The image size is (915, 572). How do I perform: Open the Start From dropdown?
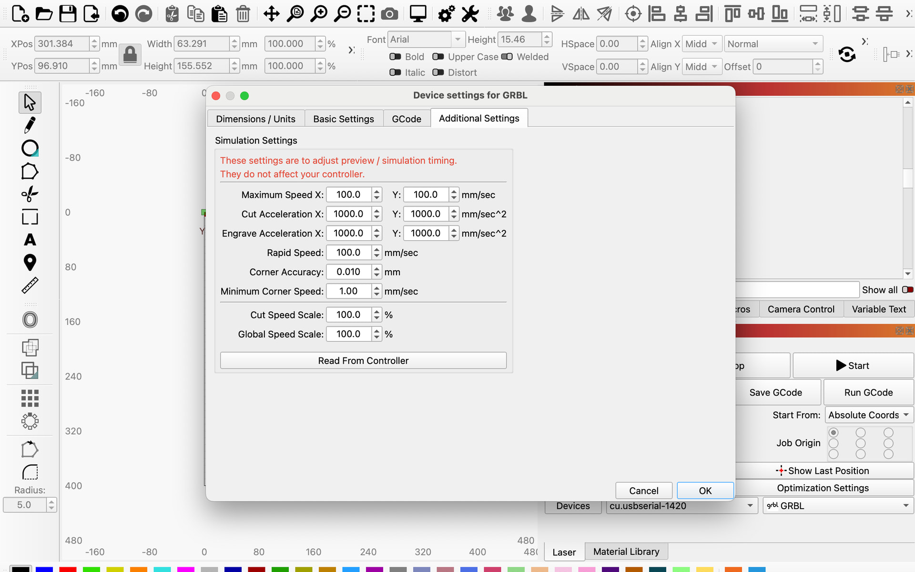(x=868, y=415)
